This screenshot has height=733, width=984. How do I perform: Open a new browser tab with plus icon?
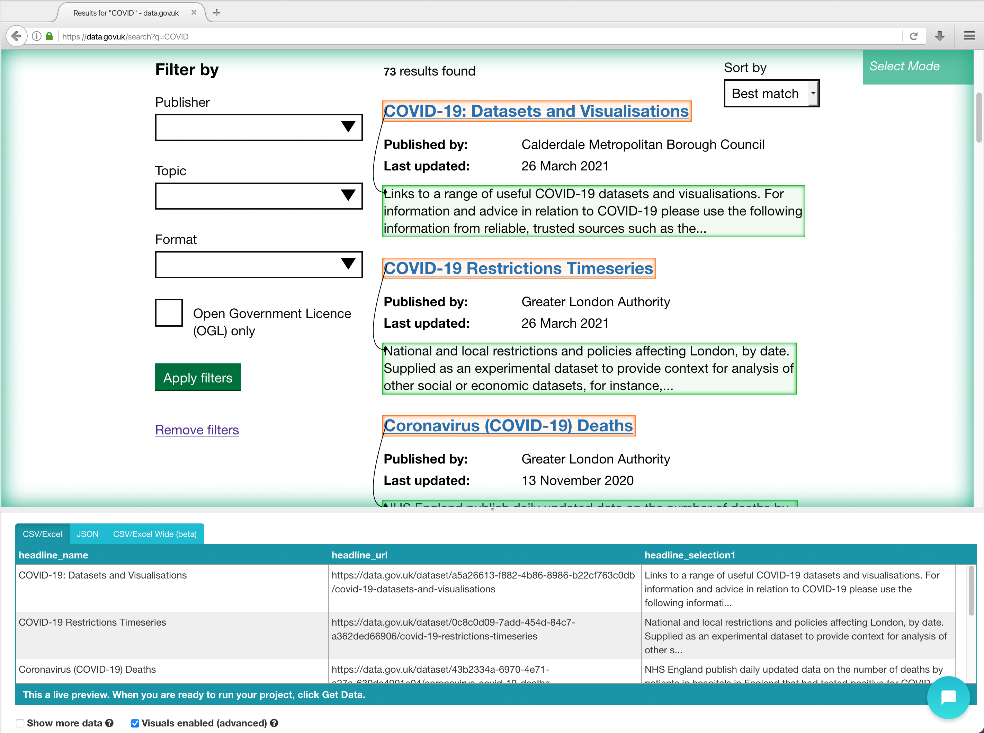click(217, 13)
